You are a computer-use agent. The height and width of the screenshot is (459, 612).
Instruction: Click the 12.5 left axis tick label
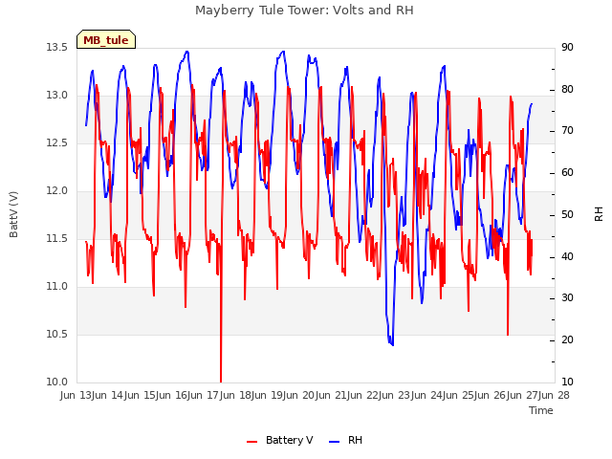click(57, 142)
